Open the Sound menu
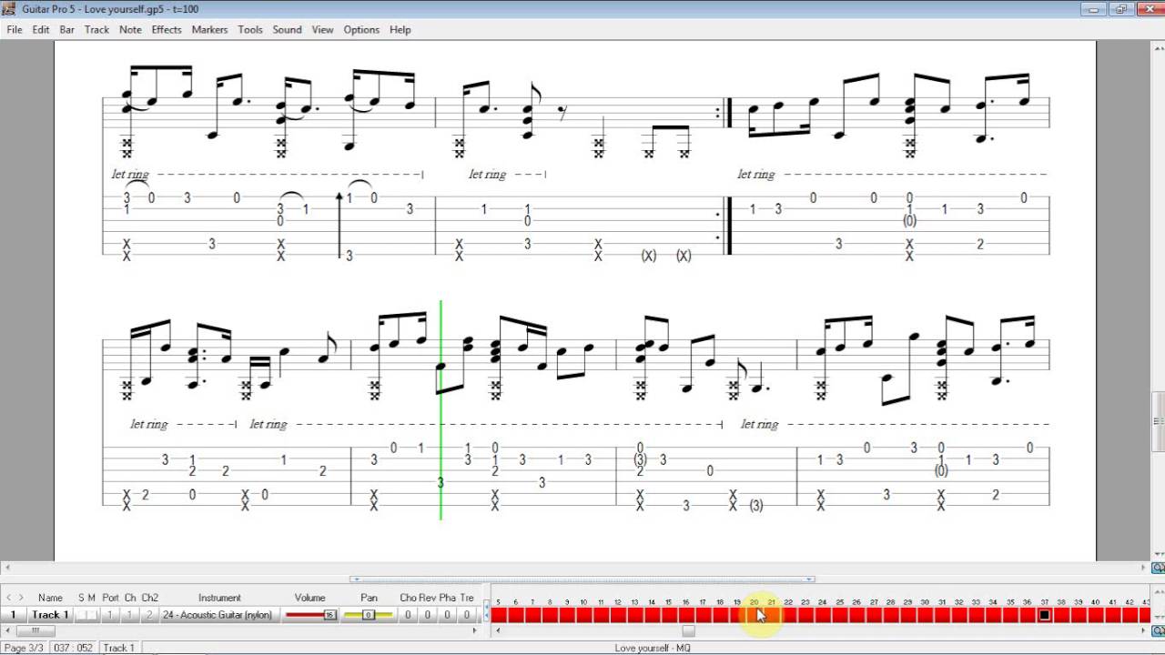 287,29
